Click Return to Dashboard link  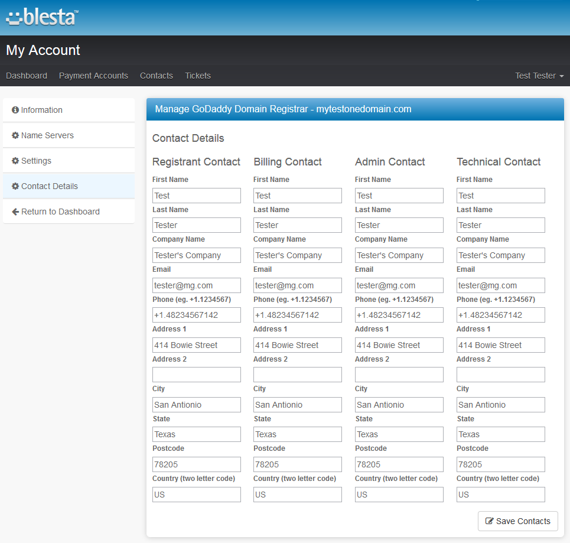[x=69, y=212]
